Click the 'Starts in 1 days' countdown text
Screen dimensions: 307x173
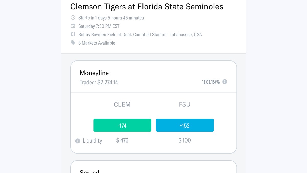tap(111, 18)
